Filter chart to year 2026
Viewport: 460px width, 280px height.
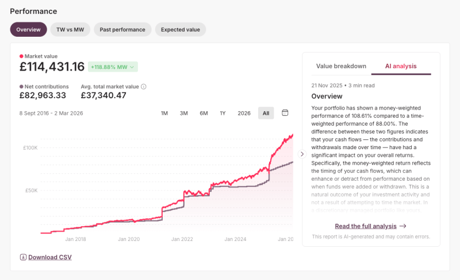[x=244, y=113]
